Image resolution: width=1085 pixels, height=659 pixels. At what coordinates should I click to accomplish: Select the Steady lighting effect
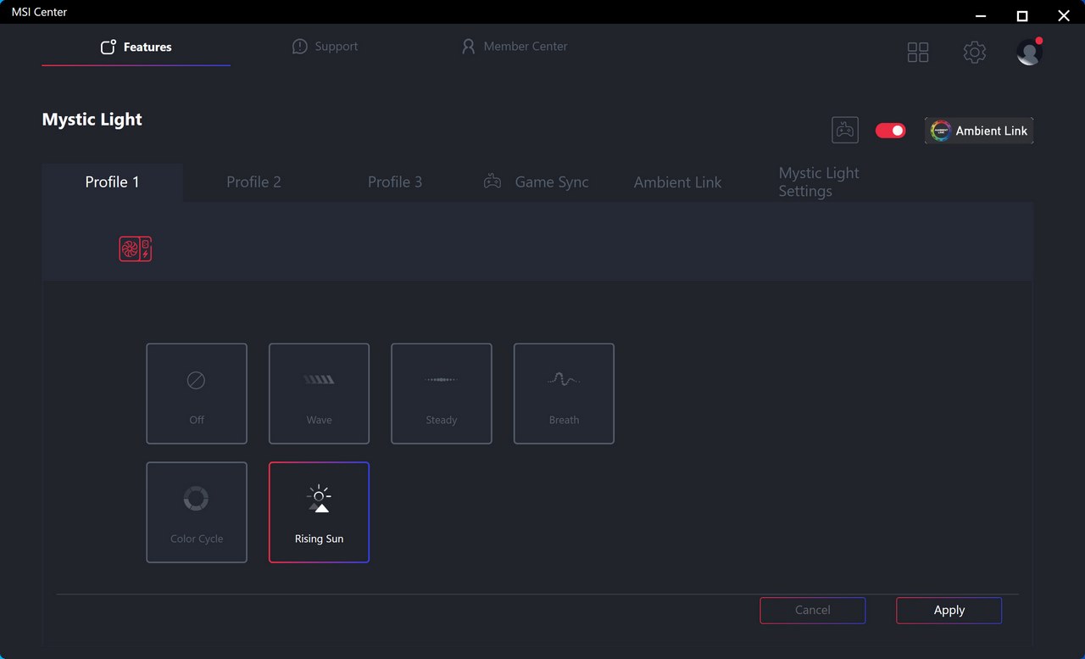441,394
